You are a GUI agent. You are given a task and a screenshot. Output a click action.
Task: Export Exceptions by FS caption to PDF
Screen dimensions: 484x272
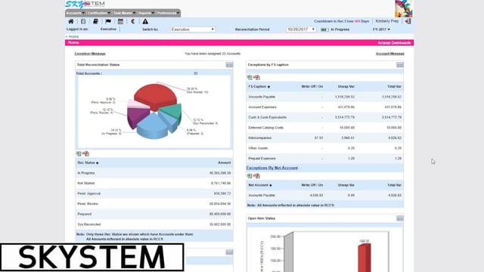click(x=256, y=77)
